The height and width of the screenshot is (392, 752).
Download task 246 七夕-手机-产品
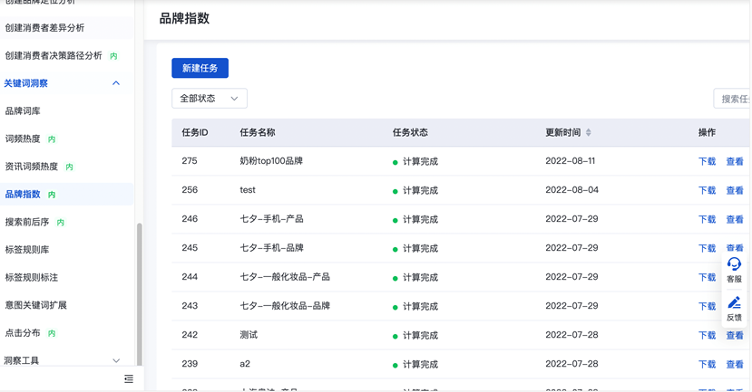707,220
